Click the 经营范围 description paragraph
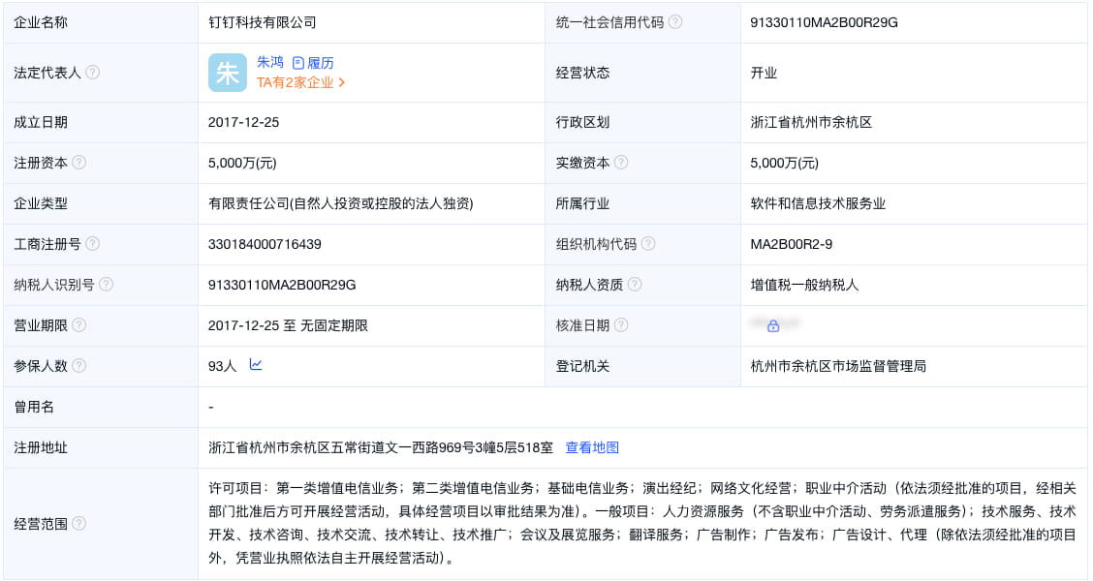Image resolution: width=1093 pixels, height=581 pixels. (x=642, y=523)
